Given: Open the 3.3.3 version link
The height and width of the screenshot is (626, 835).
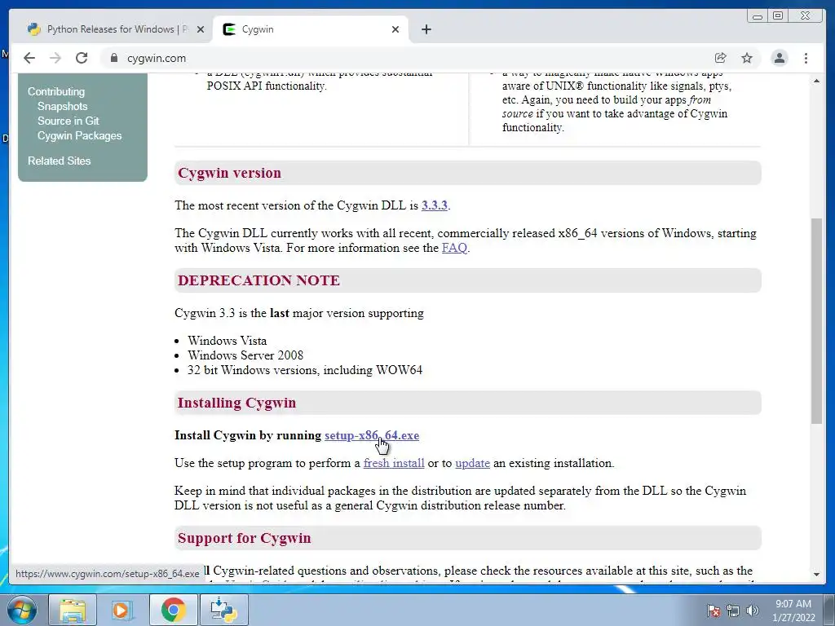Looking at the screenshot, I should click(435, 205).
